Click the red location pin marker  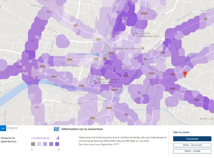pos(185,74)
